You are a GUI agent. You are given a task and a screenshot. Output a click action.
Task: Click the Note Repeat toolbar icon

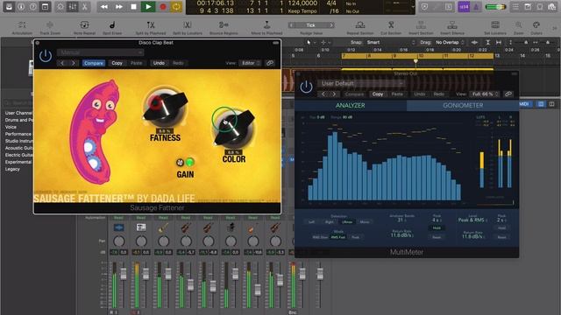84,24
